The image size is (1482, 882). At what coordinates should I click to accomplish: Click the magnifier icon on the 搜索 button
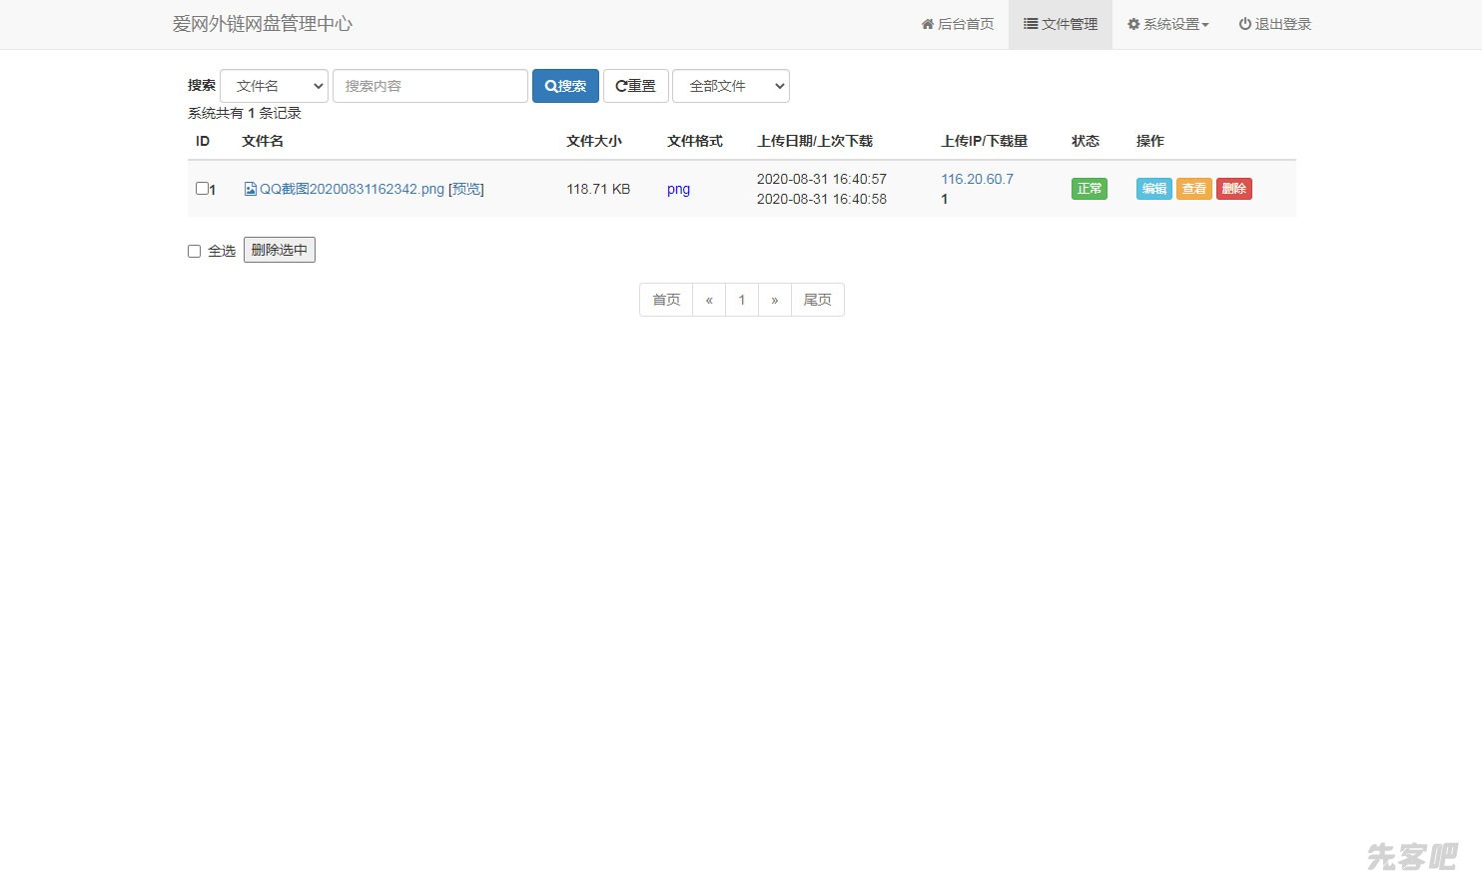point(550,86)
